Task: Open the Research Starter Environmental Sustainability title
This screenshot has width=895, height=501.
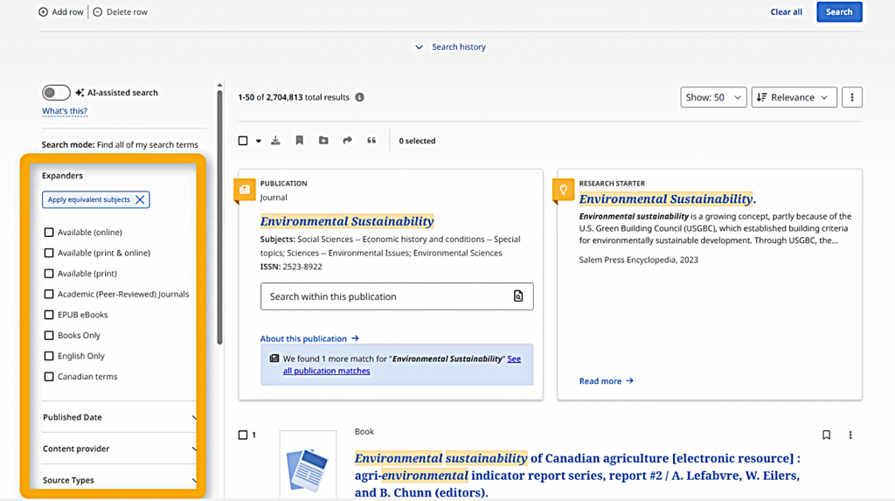Action: (667, 198)
